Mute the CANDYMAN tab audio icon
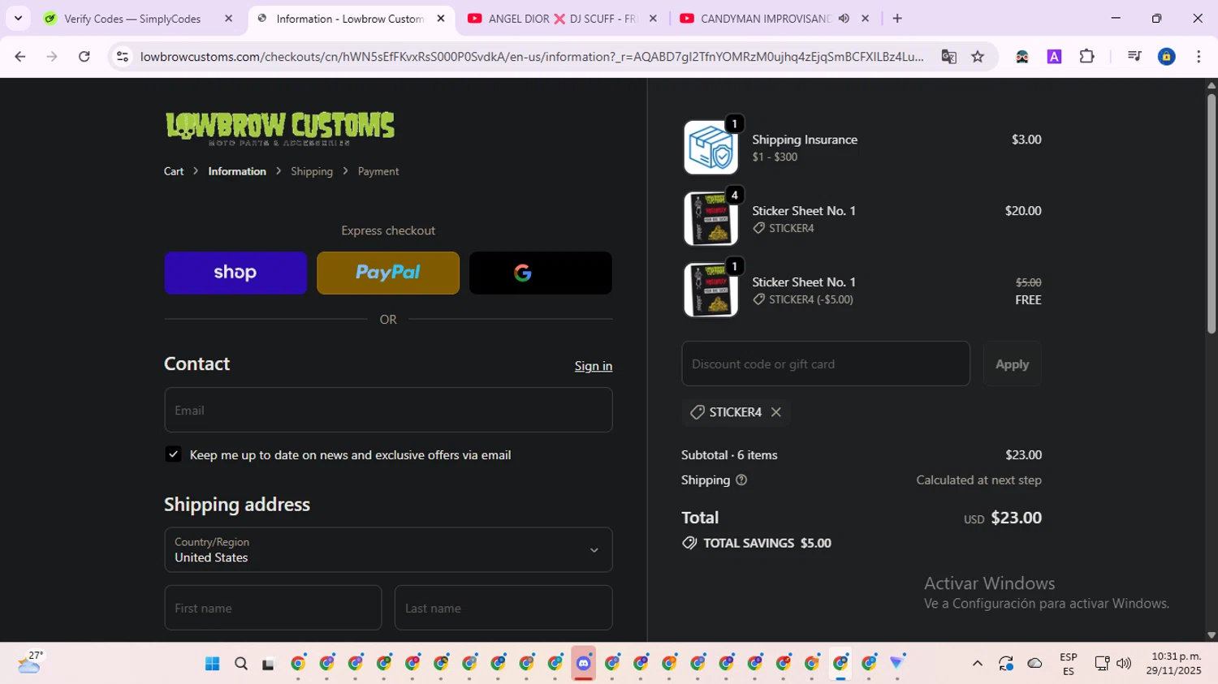 click(844, 19)
